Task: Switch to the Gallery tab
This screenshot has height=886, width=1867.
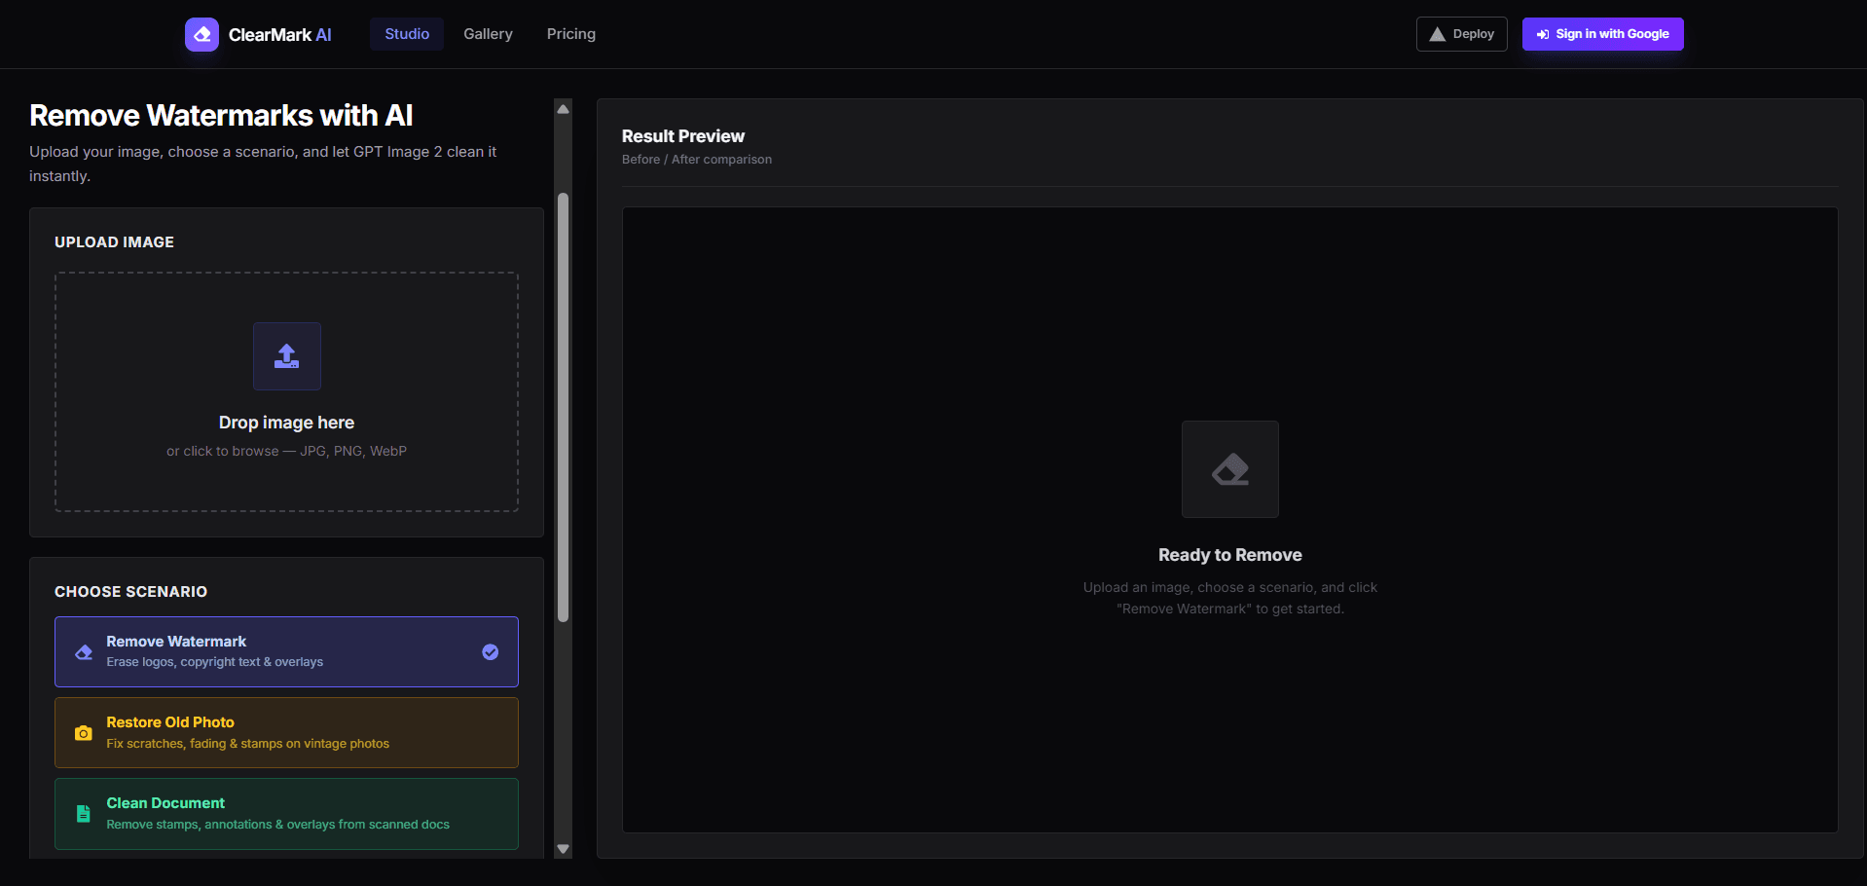Action: (488, 34)
